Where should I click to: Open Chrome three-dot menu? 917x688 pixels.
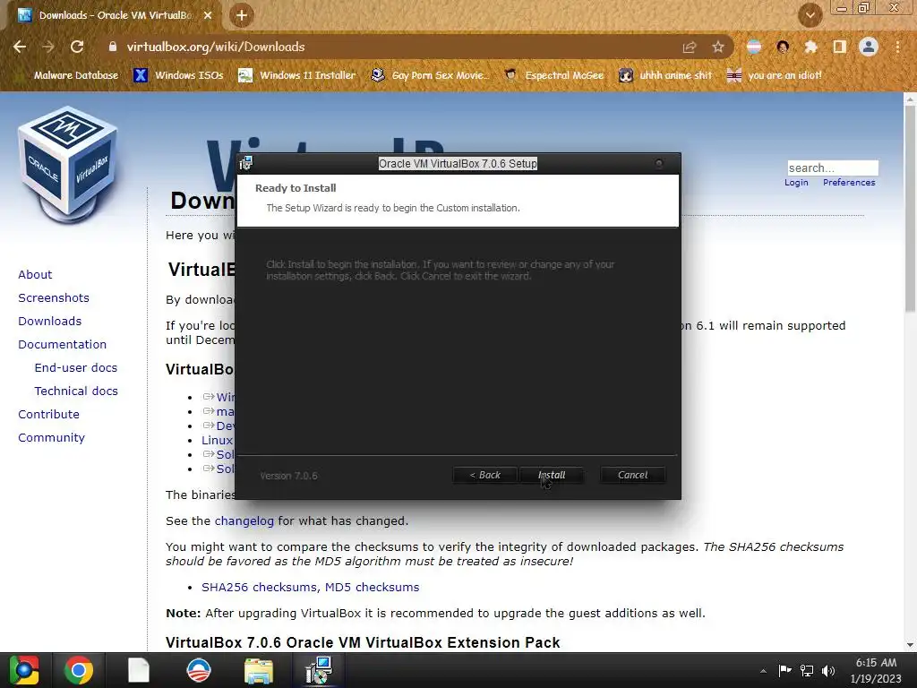click(x=897, y=47)
